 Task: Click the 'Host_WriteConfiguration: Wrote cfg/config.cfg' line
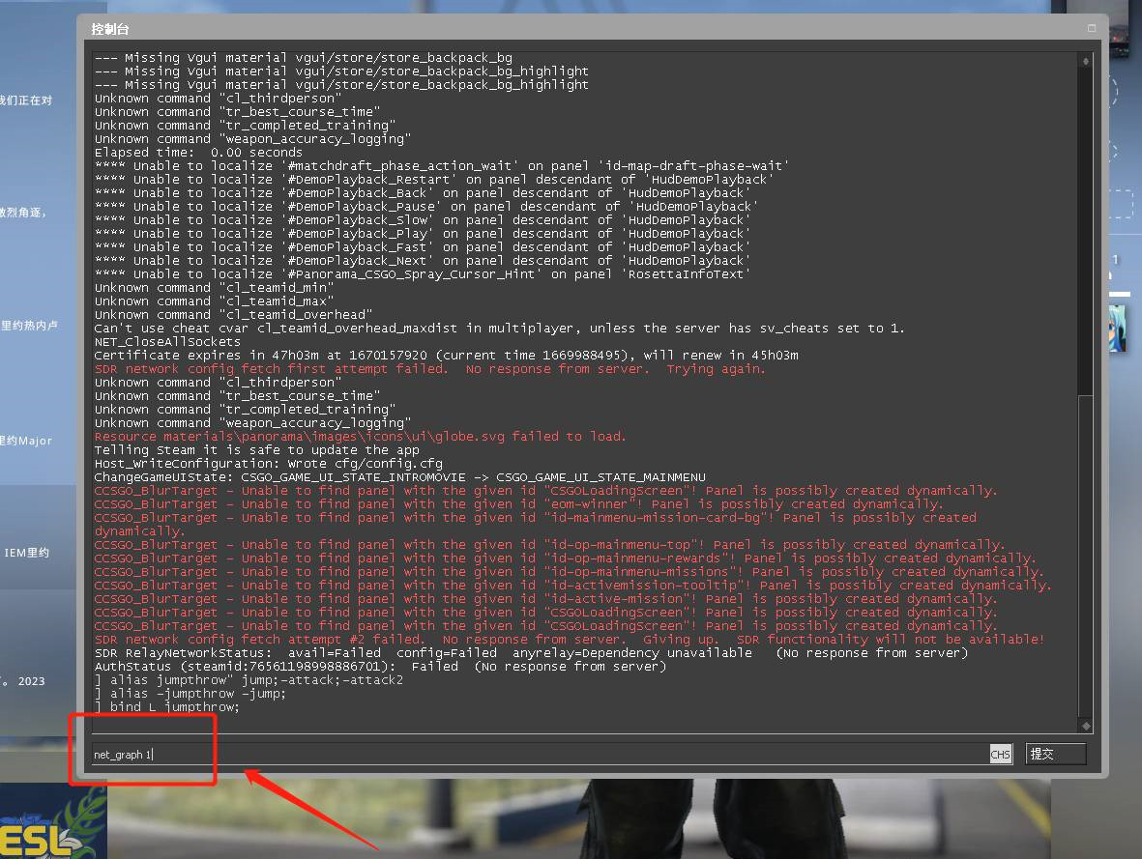[x=268, y=464]
